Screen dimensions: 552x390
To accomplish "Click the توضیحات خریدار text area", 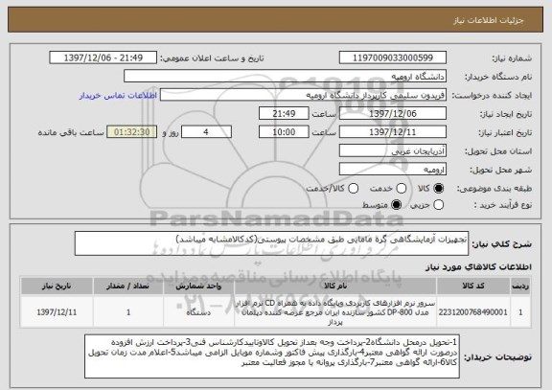I will tap(272, 356).
